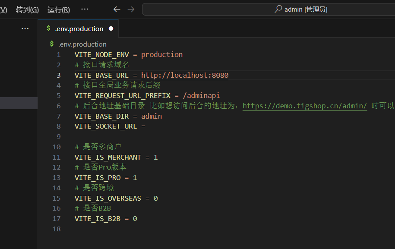Image resolution: width=395 pixels, height=249 pixels.
Task: Click the dollar file icon in breadcrumb
Action: coord(52,44)
